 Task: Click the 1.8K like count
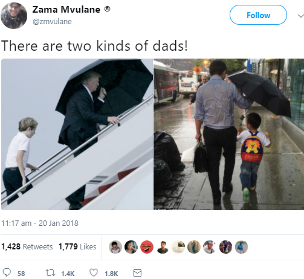111,274
